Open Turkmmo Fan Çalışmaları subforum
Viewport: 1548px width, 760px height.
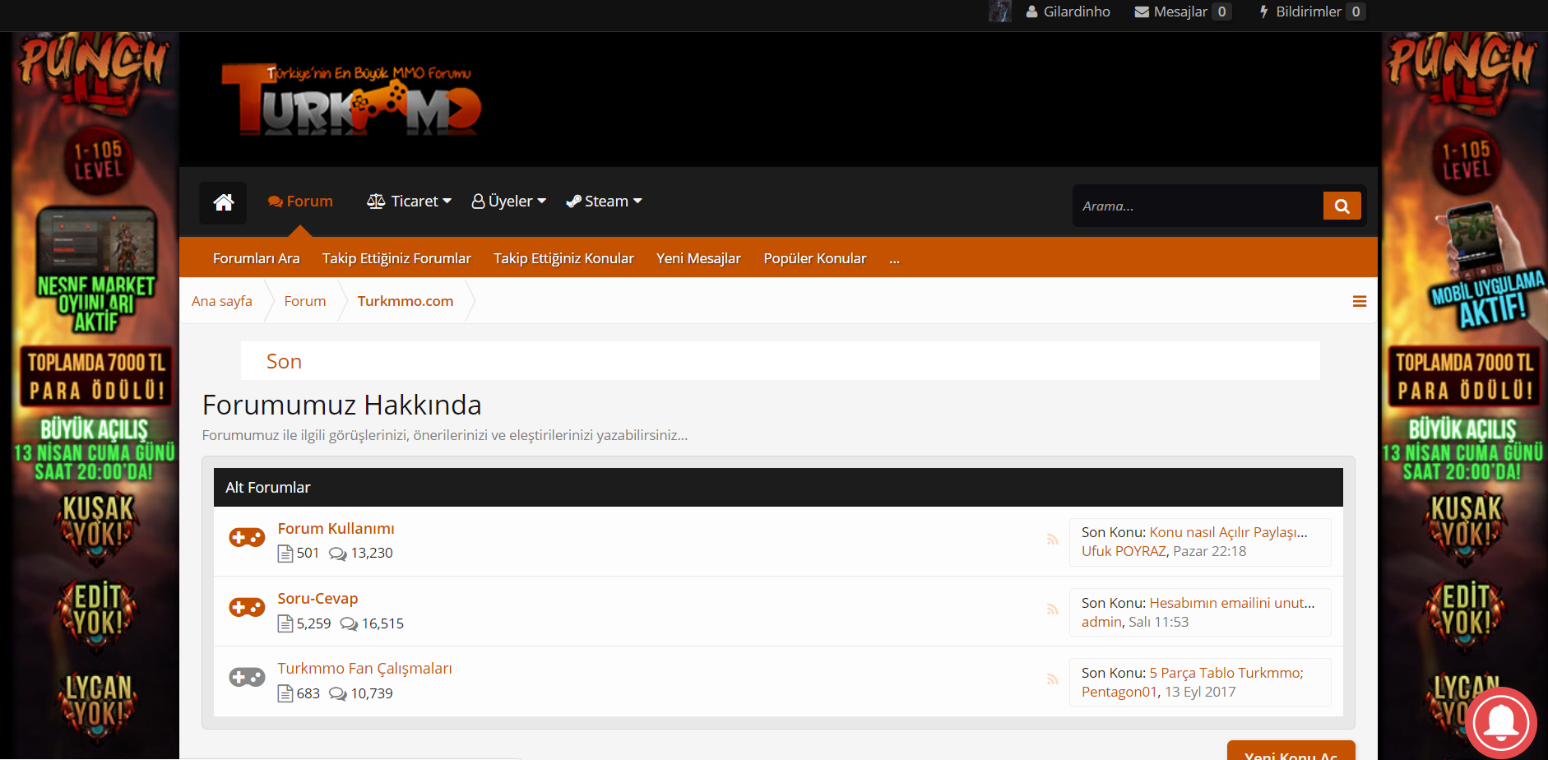[x=364, y=669]
